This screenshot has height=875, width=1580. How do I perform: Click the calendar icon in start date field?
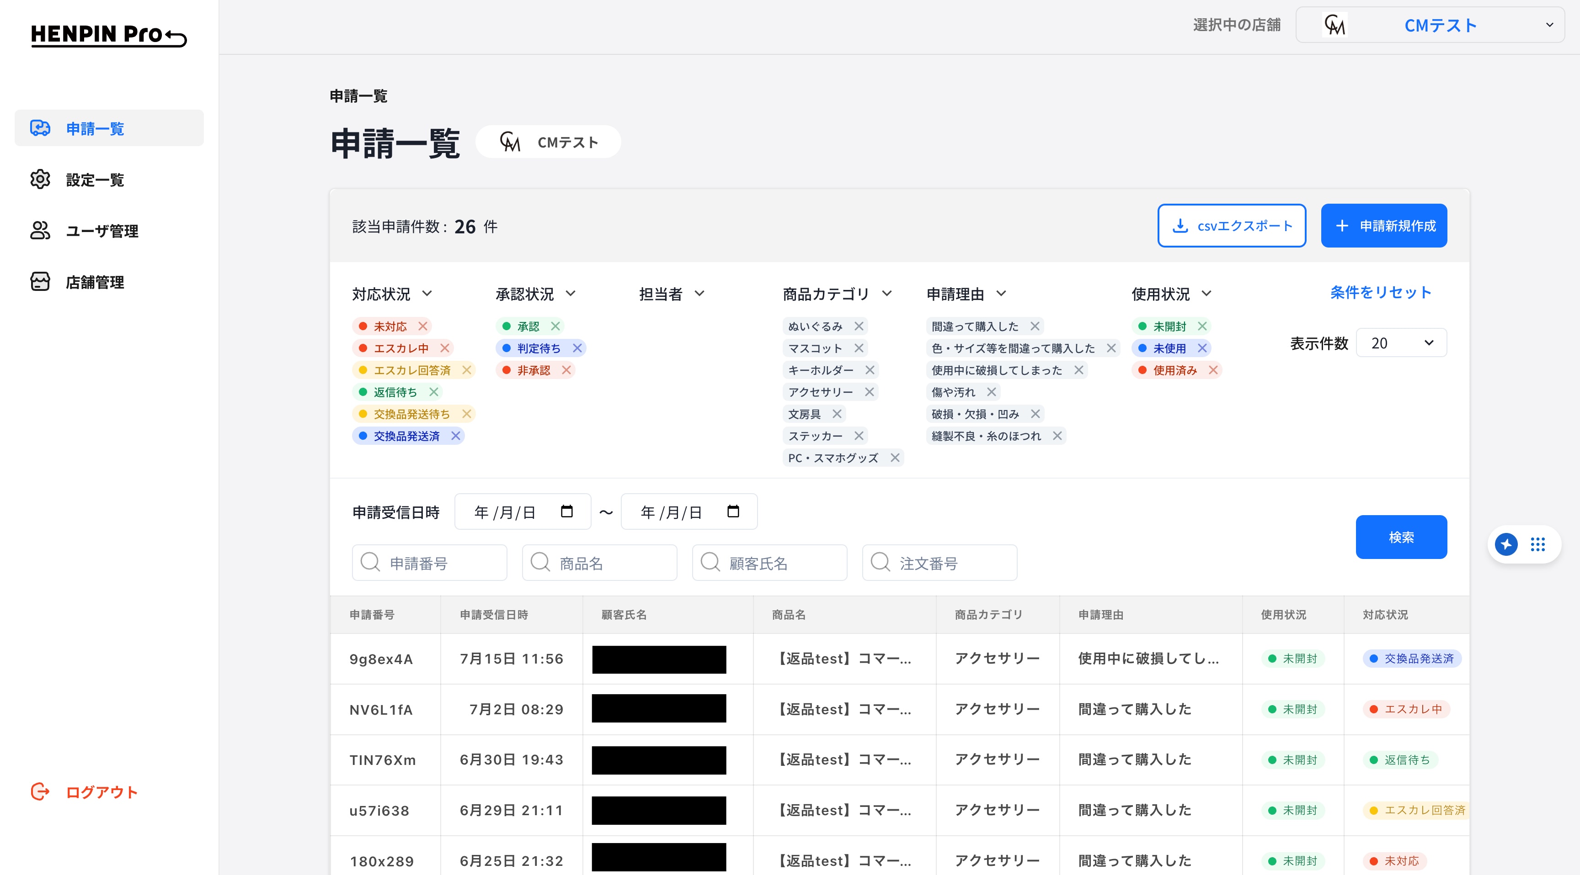[567, 511]
